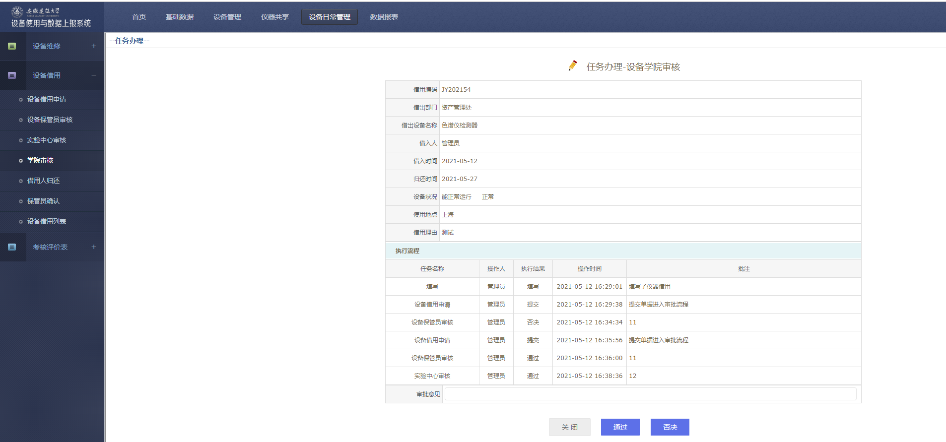Click the 设备借用 sidebar icon
This screenshot has height=442, width=946.
(x=12, y=75)
